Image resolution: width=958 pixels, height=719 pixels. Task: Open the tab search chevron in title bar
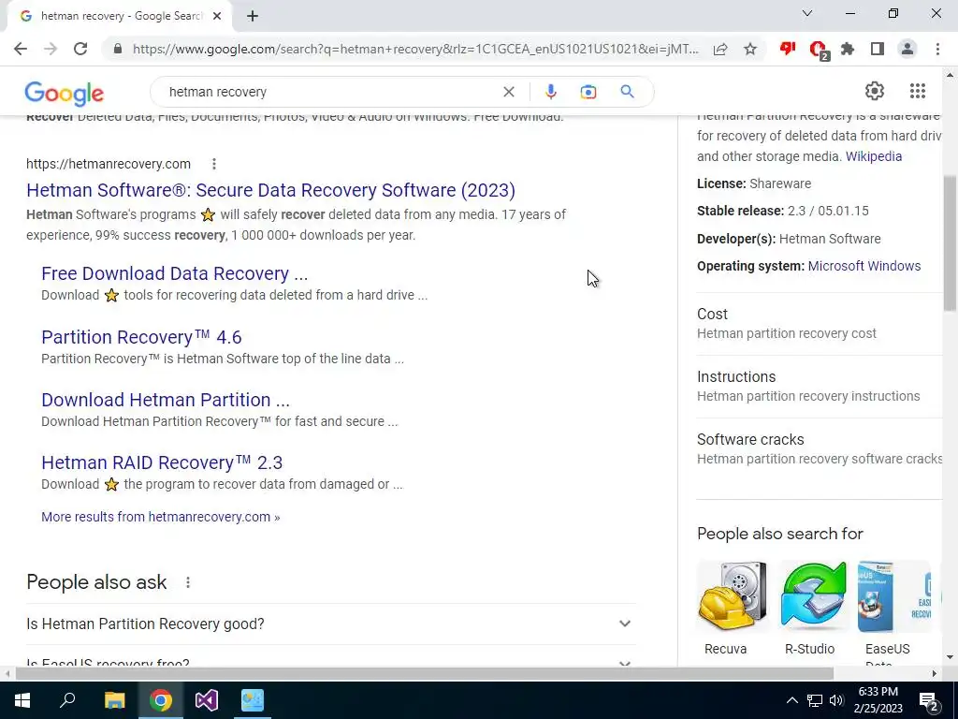pyautogui.click(x=807, y=13)
